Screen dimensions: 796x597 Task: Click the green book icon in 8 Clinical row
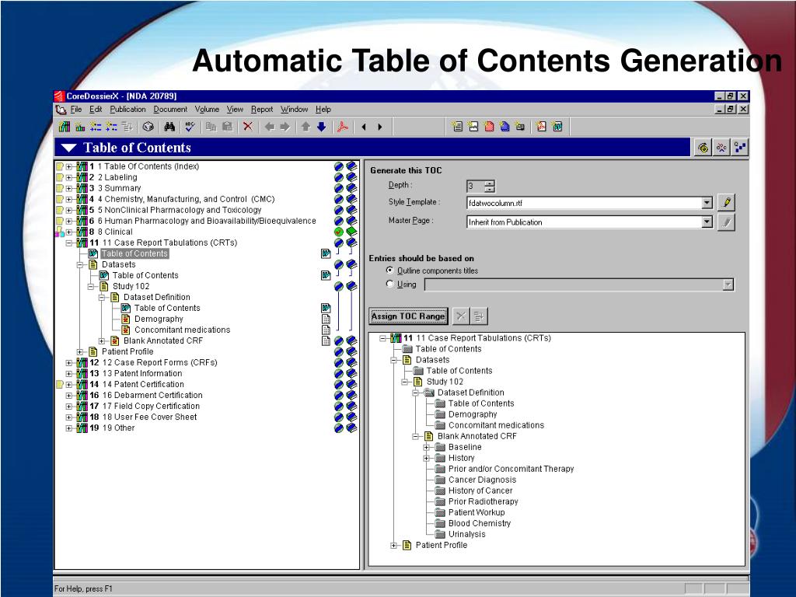(x=351, y=232)
